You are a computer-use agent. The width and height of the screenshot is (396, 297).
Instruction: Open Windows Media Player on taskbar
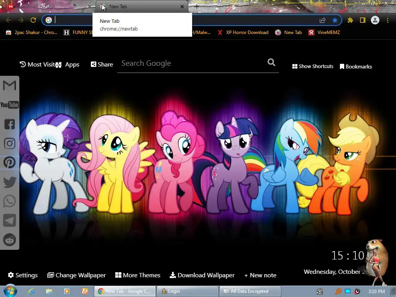point(67,291)
